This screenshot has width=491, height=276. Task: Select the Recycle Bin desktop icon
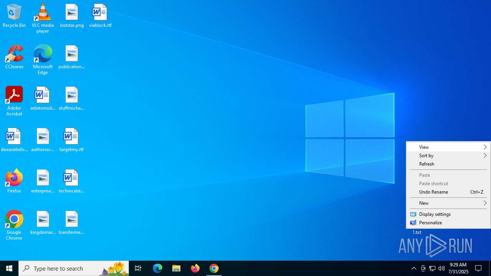pyautogui.click(x=14, y=16)
